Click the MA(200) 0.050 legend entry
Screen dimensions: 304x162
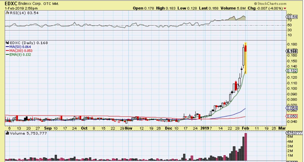point(19,51)
